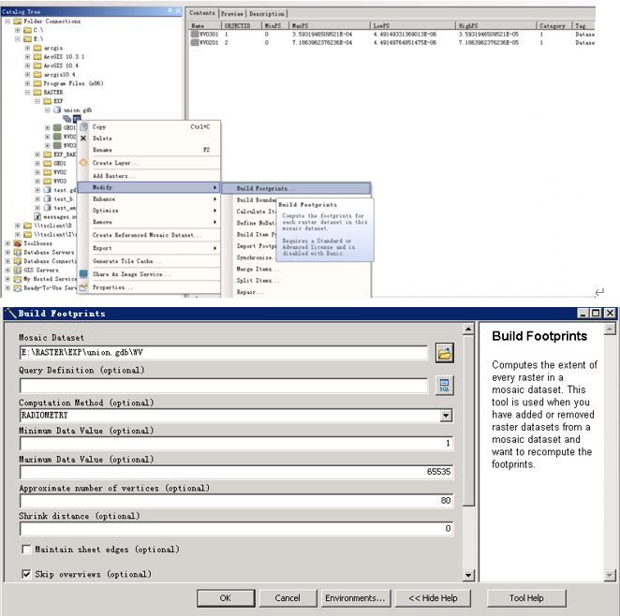Open the Computation Method dropdown
Screen dimensions: 620x616
[446, 416]
